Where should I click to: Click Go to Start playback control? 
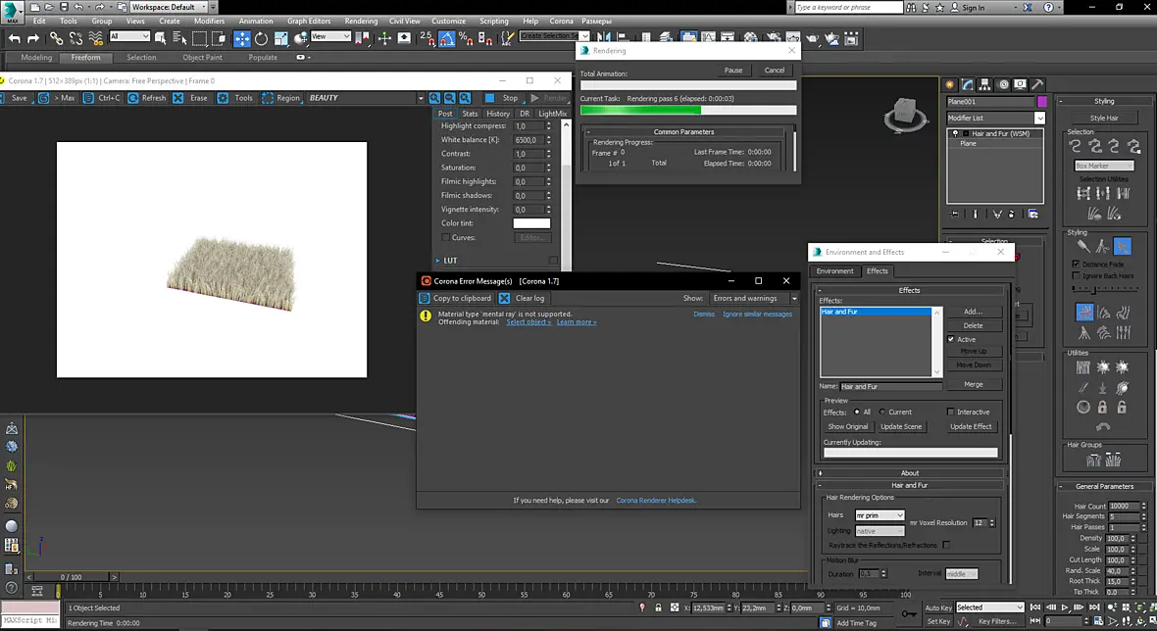(x=1035, y=607)
